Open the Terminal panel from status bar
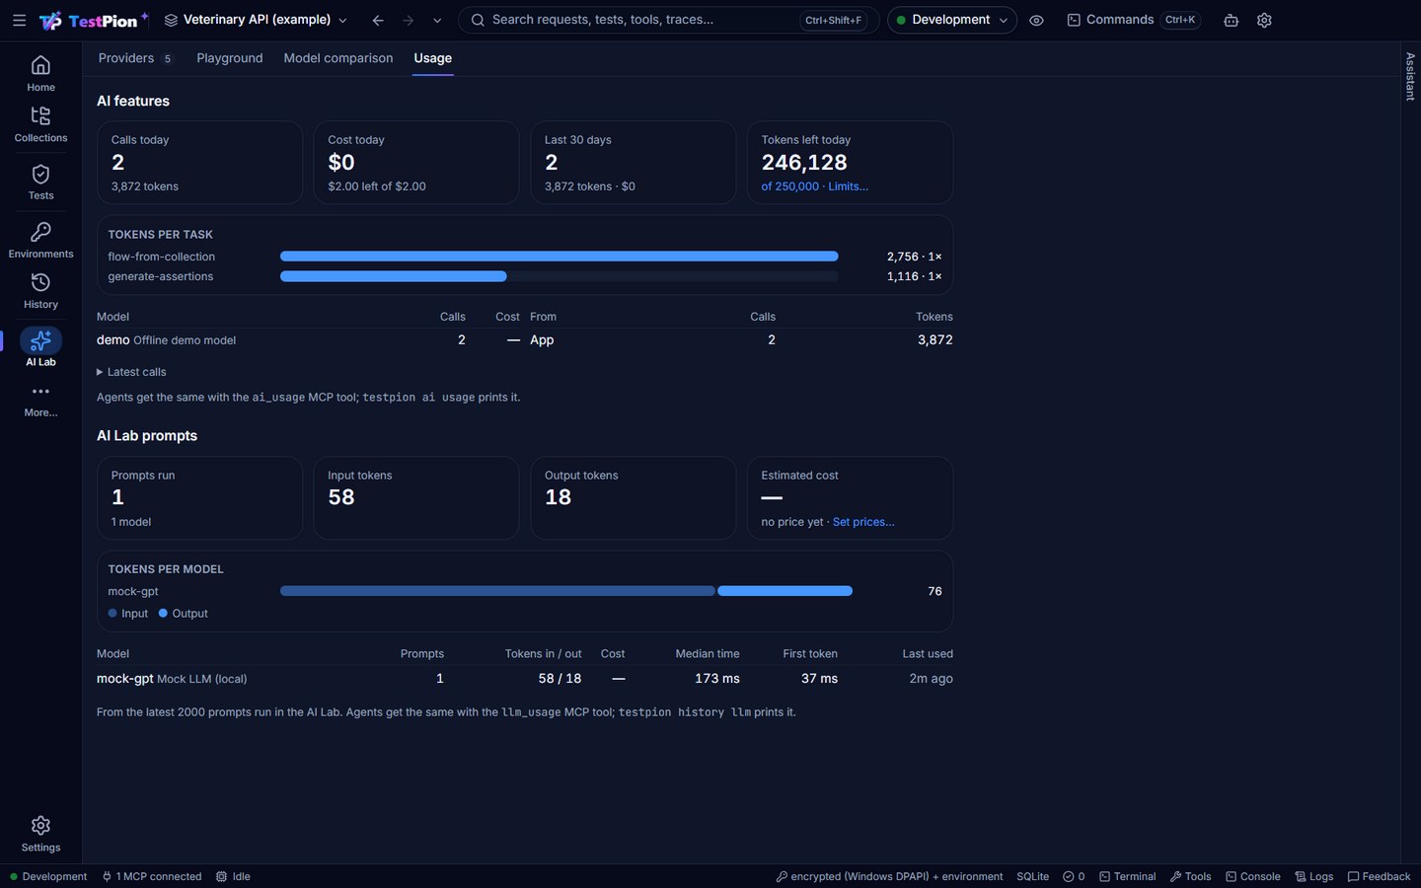 1128,876
